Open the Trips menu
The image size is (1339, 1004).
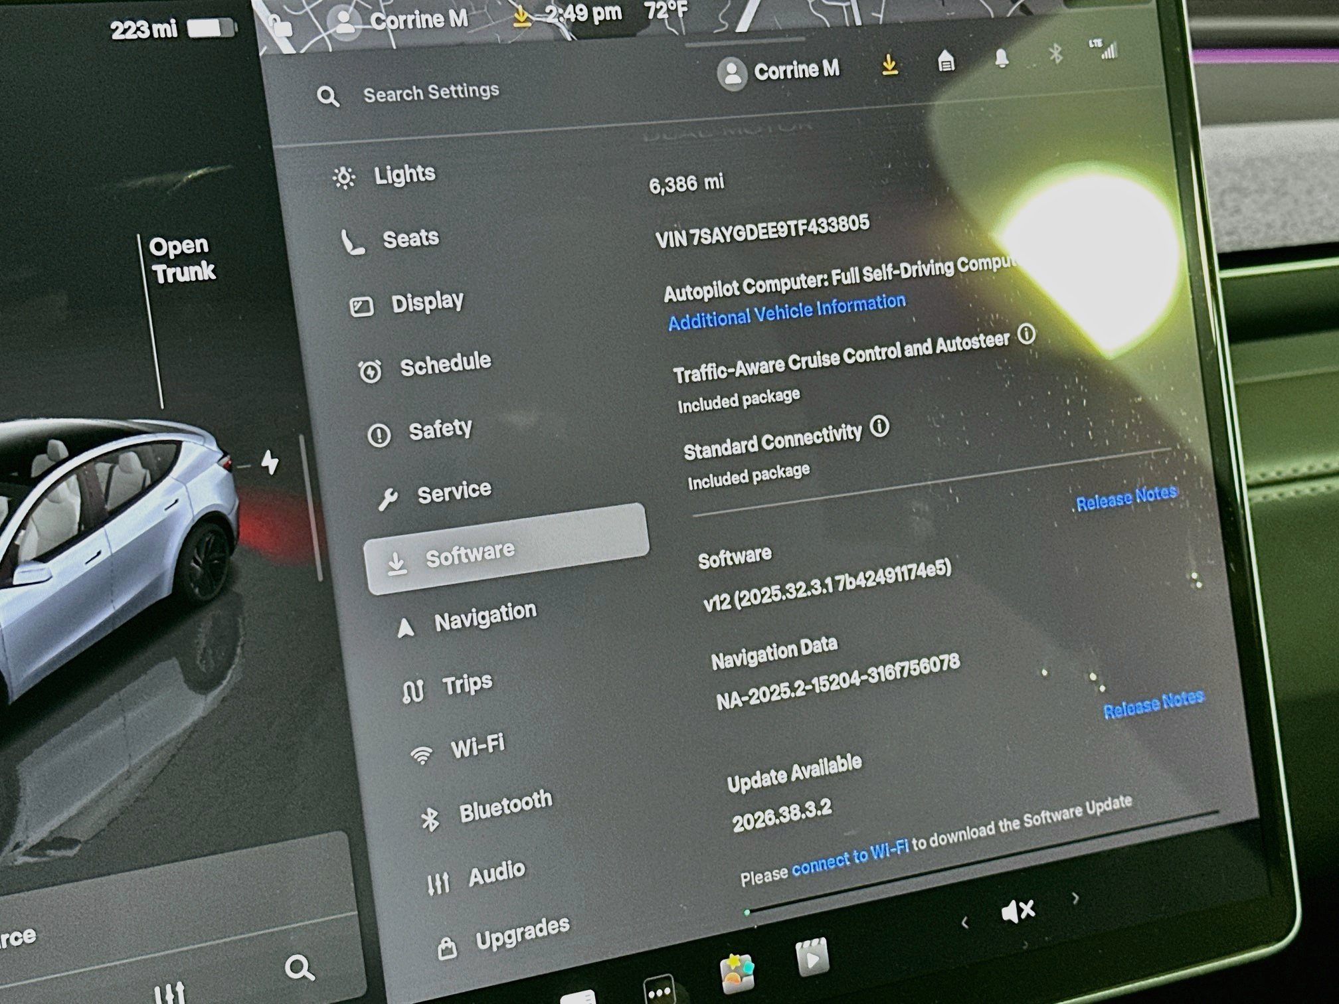pyautogui.click(x=446, y=687)
